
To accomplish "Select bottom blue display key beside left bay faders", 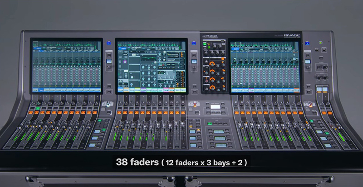I will tap(92, 145).
